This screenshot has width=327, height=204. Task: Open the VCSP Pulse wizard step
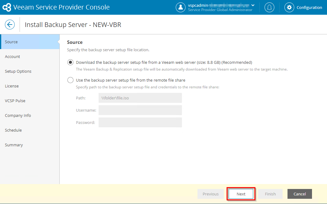pyautogui.click(x=30, y=101)
